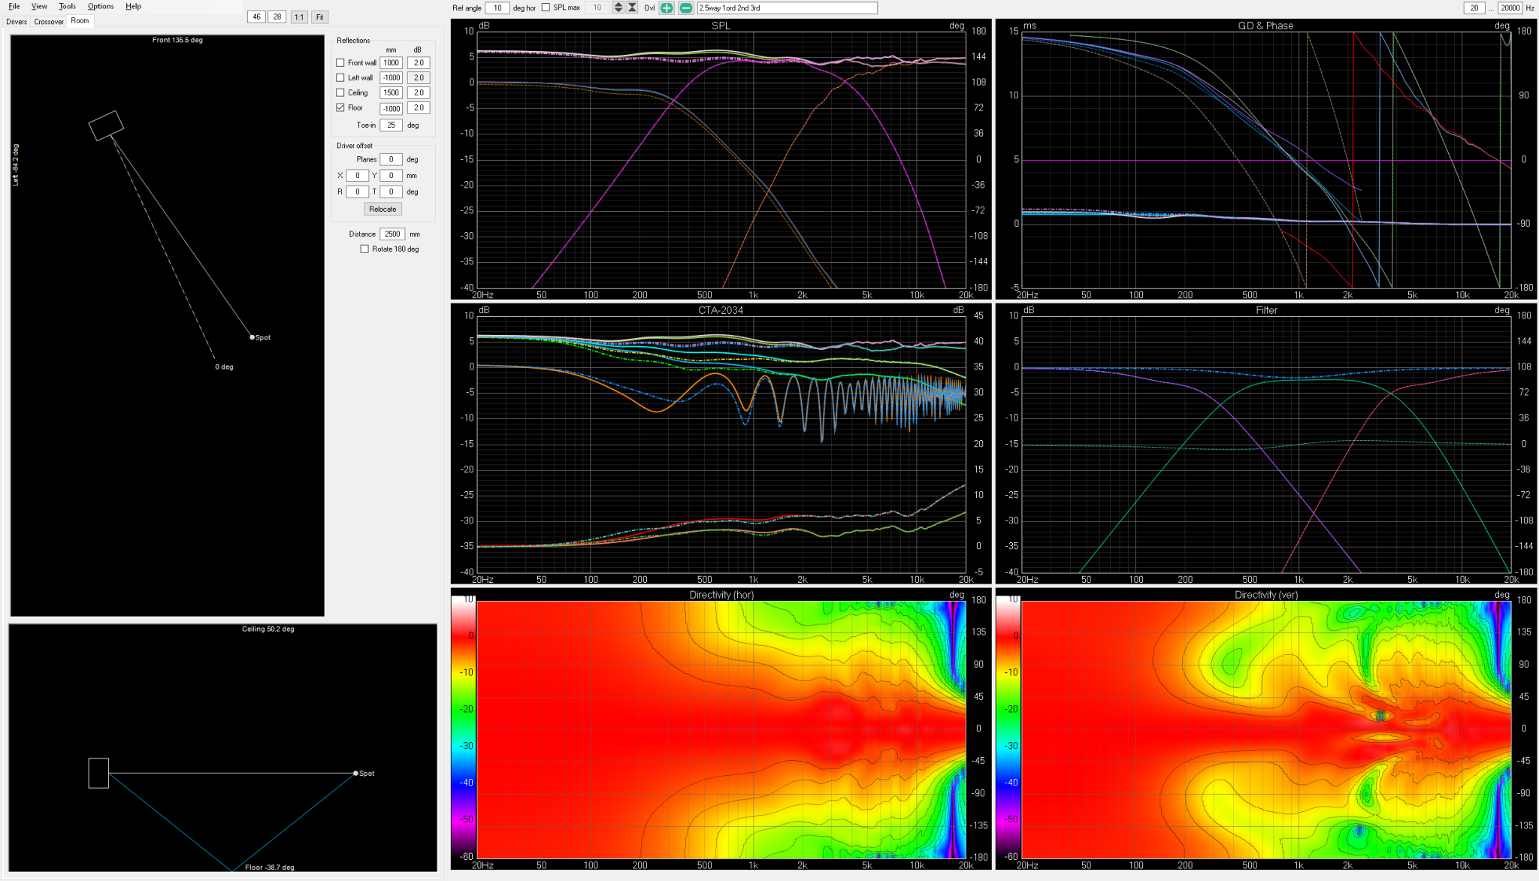This screenshot has height=881, width=1539.
Task: Add an overlay with the green plus icon
Action: click(667, 8)
